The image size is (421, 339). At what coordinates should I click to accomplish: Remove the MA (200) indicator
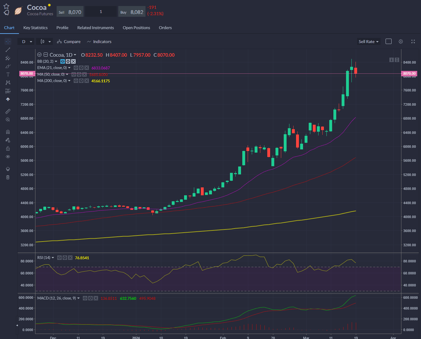tap(87, 81)
